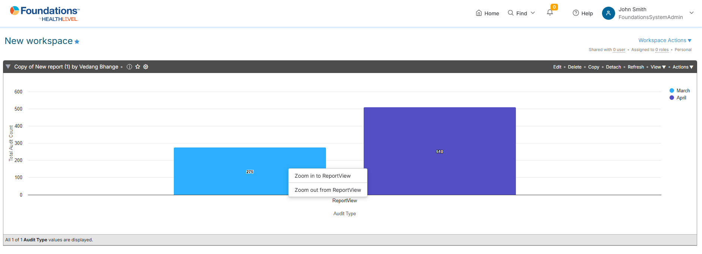Open report settings gear icon
Image resolution: width=702 pixels, height=254 pixels.
146,67
